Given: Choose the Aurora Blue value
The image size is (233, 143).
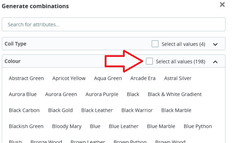Looking at the screenshot, I should tap(23, 94).
